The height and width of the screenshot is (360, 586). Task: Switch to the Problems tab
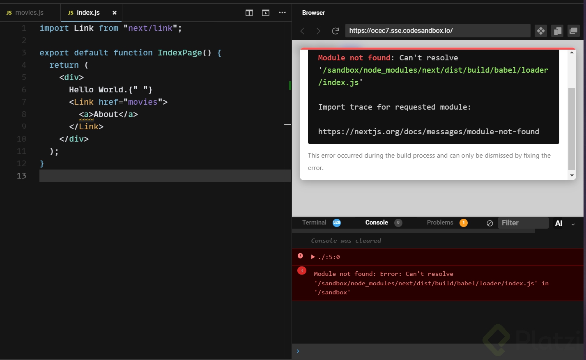pyautogui.click(x=440, y=222)
